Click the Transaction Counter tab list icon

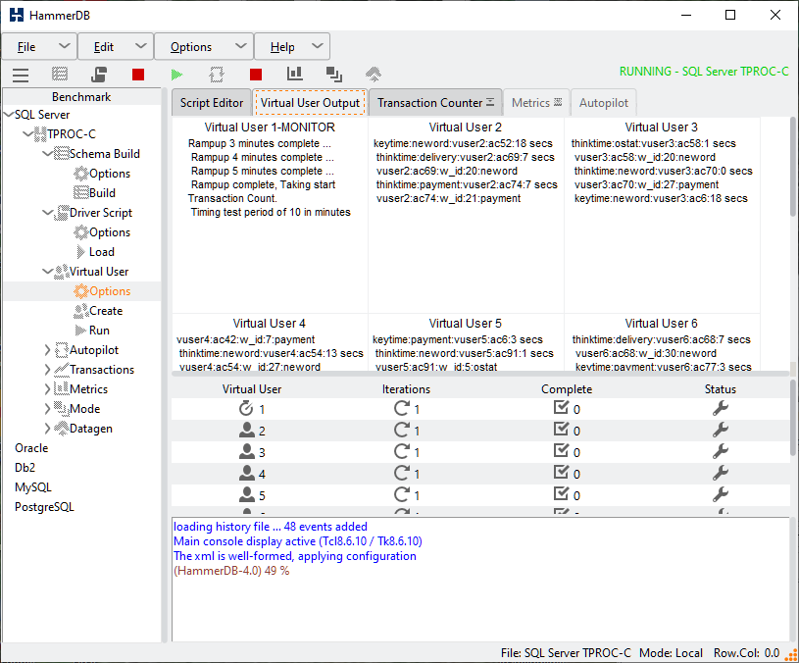(489, 102)
